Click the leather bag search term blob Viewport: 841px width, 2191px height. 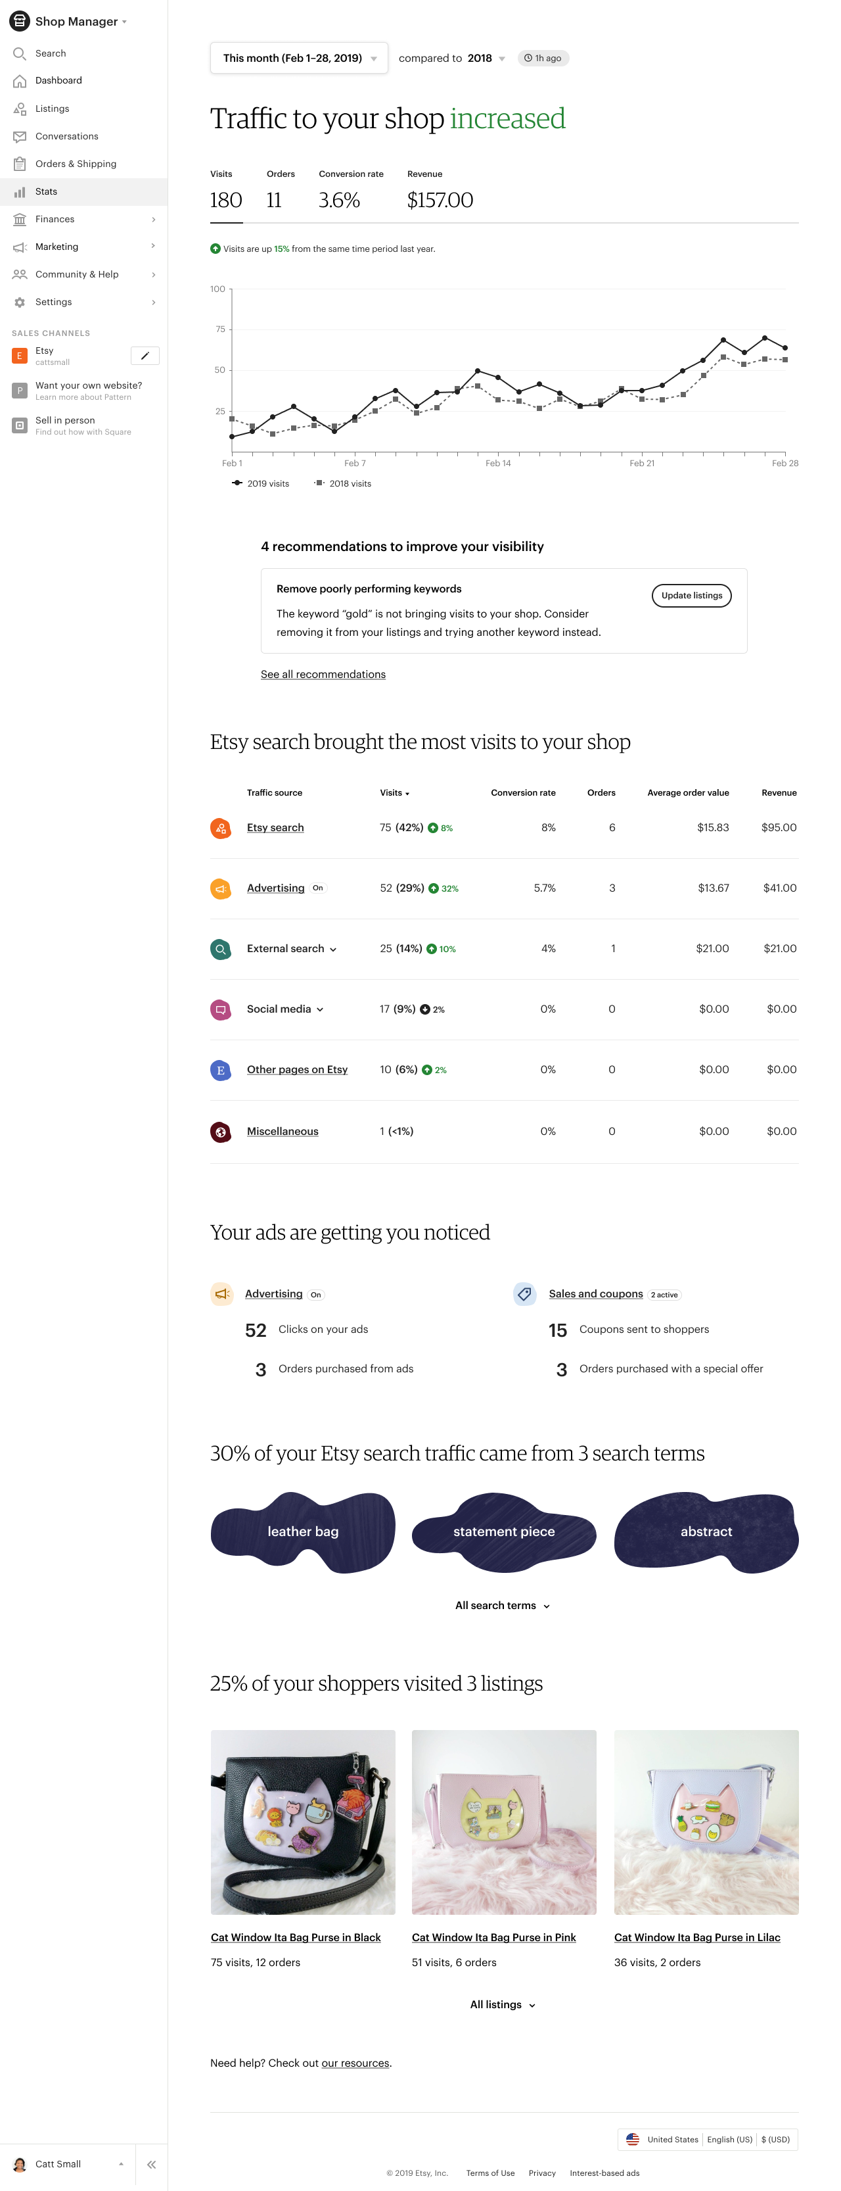(x=304, y=1531)
